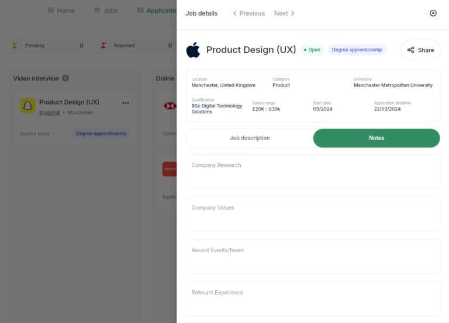Click the Snapchat logo on card
Image resolution: width=449 pixels, height=323 pixels.
click(x=27, y=106)
